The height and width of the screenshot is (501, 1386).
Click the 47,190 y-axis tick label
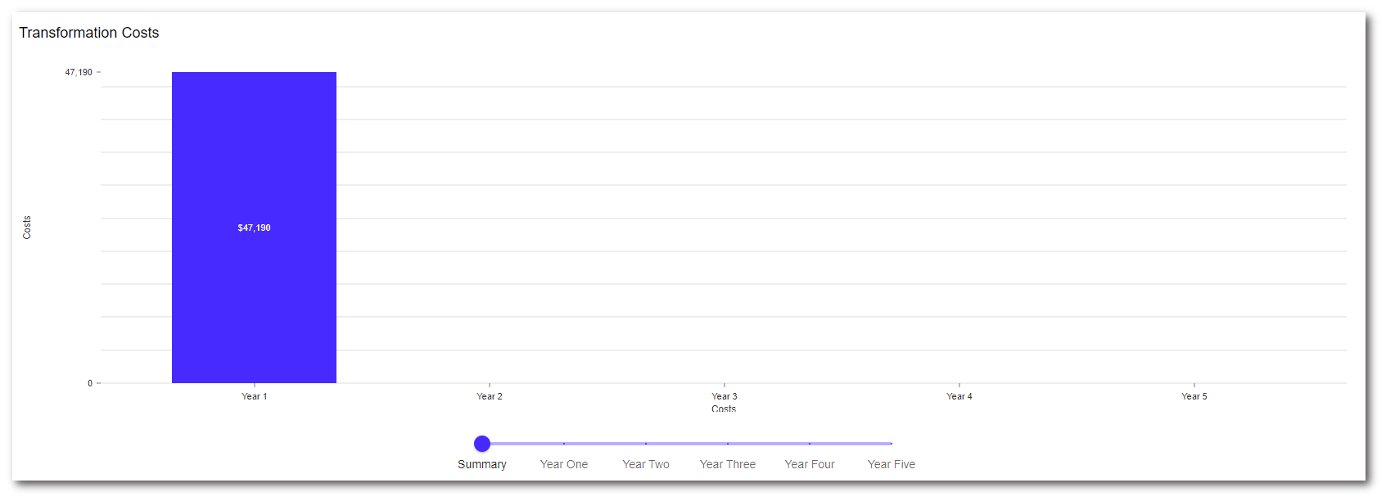click(79, 72)
